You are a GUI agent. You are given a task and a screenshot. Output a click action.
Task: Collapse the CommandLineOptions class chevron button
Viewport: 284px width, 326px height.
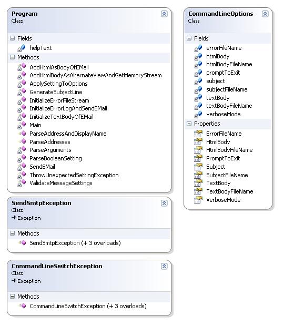click(265, 14)
